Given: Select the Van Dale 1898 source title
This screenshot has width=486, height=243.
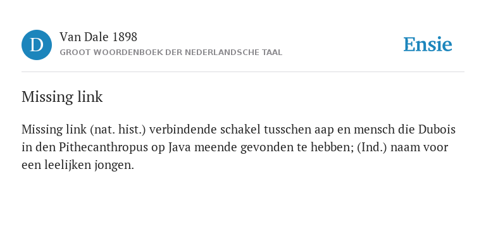Looking at the screenshot, I should point(98,37).
